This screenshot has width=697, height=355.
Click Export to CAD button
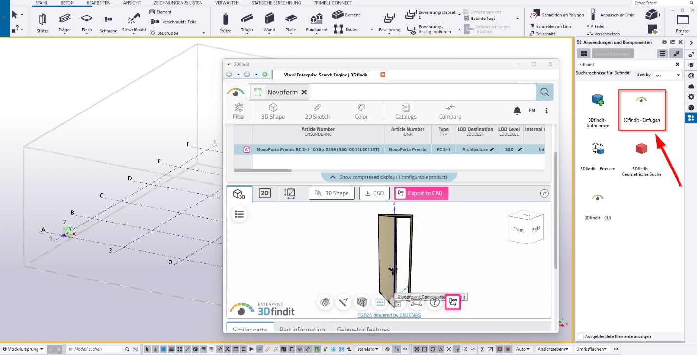421,193
